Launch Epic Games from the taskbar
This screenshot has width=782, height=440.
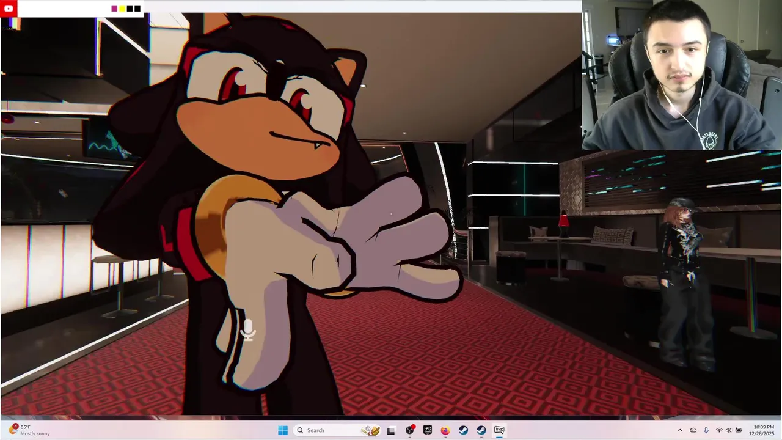click(x=428, y=430)
